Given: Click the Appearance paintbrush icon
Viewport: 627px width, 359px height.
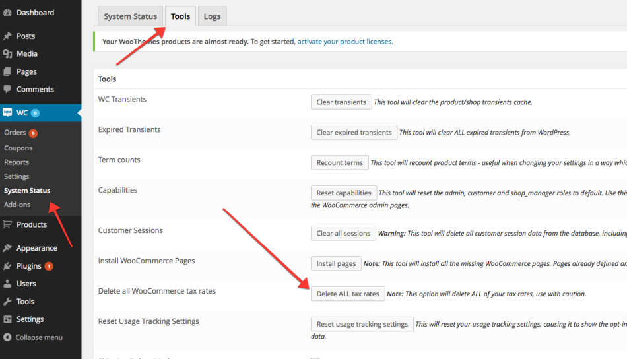Looking at the screenshot, I should point(7,248).
